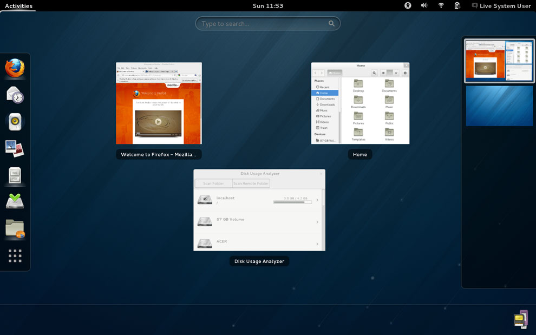The image size is (536, 335).
Task: Click the Activities button
Action: (18, 6)
